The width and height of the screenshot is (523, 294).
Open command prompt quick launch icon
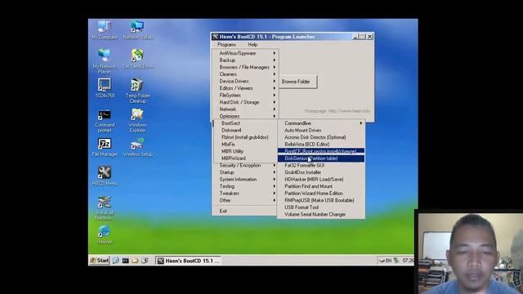click(x=125, y=261)
